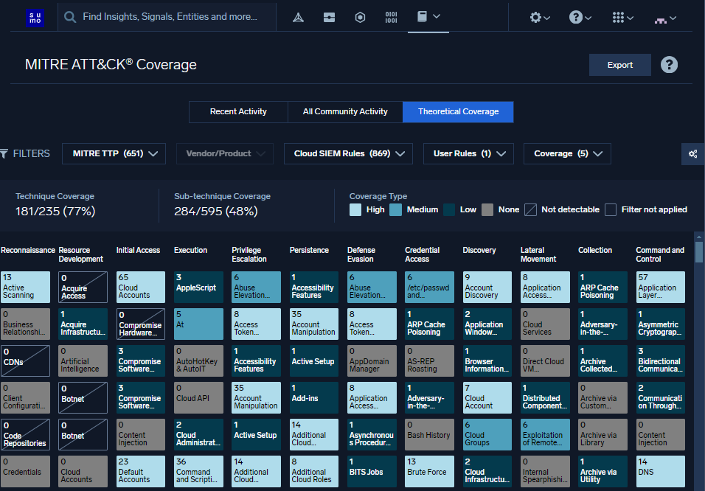The width and height of the screenshot is (705, 491).
Task: Click the Low coverage legend swatch
Action: pyautogui.click(x=449, y=209)
